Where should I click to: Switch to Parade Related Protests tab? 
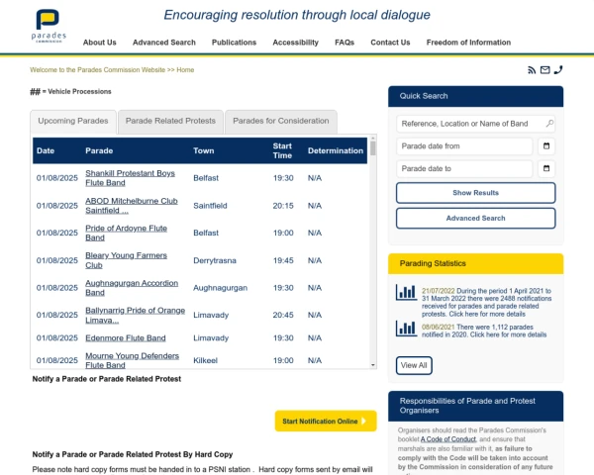pyautogui.click(x=170, y=121)
